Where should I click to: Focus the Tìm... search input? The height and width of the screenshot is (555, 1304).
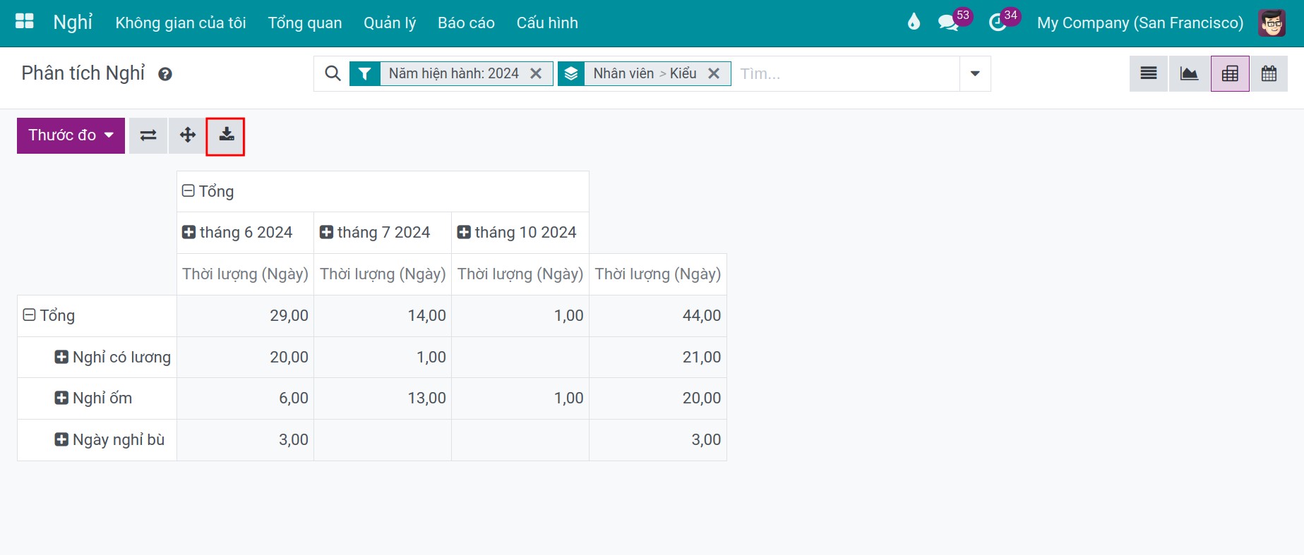tap(846, 73)
